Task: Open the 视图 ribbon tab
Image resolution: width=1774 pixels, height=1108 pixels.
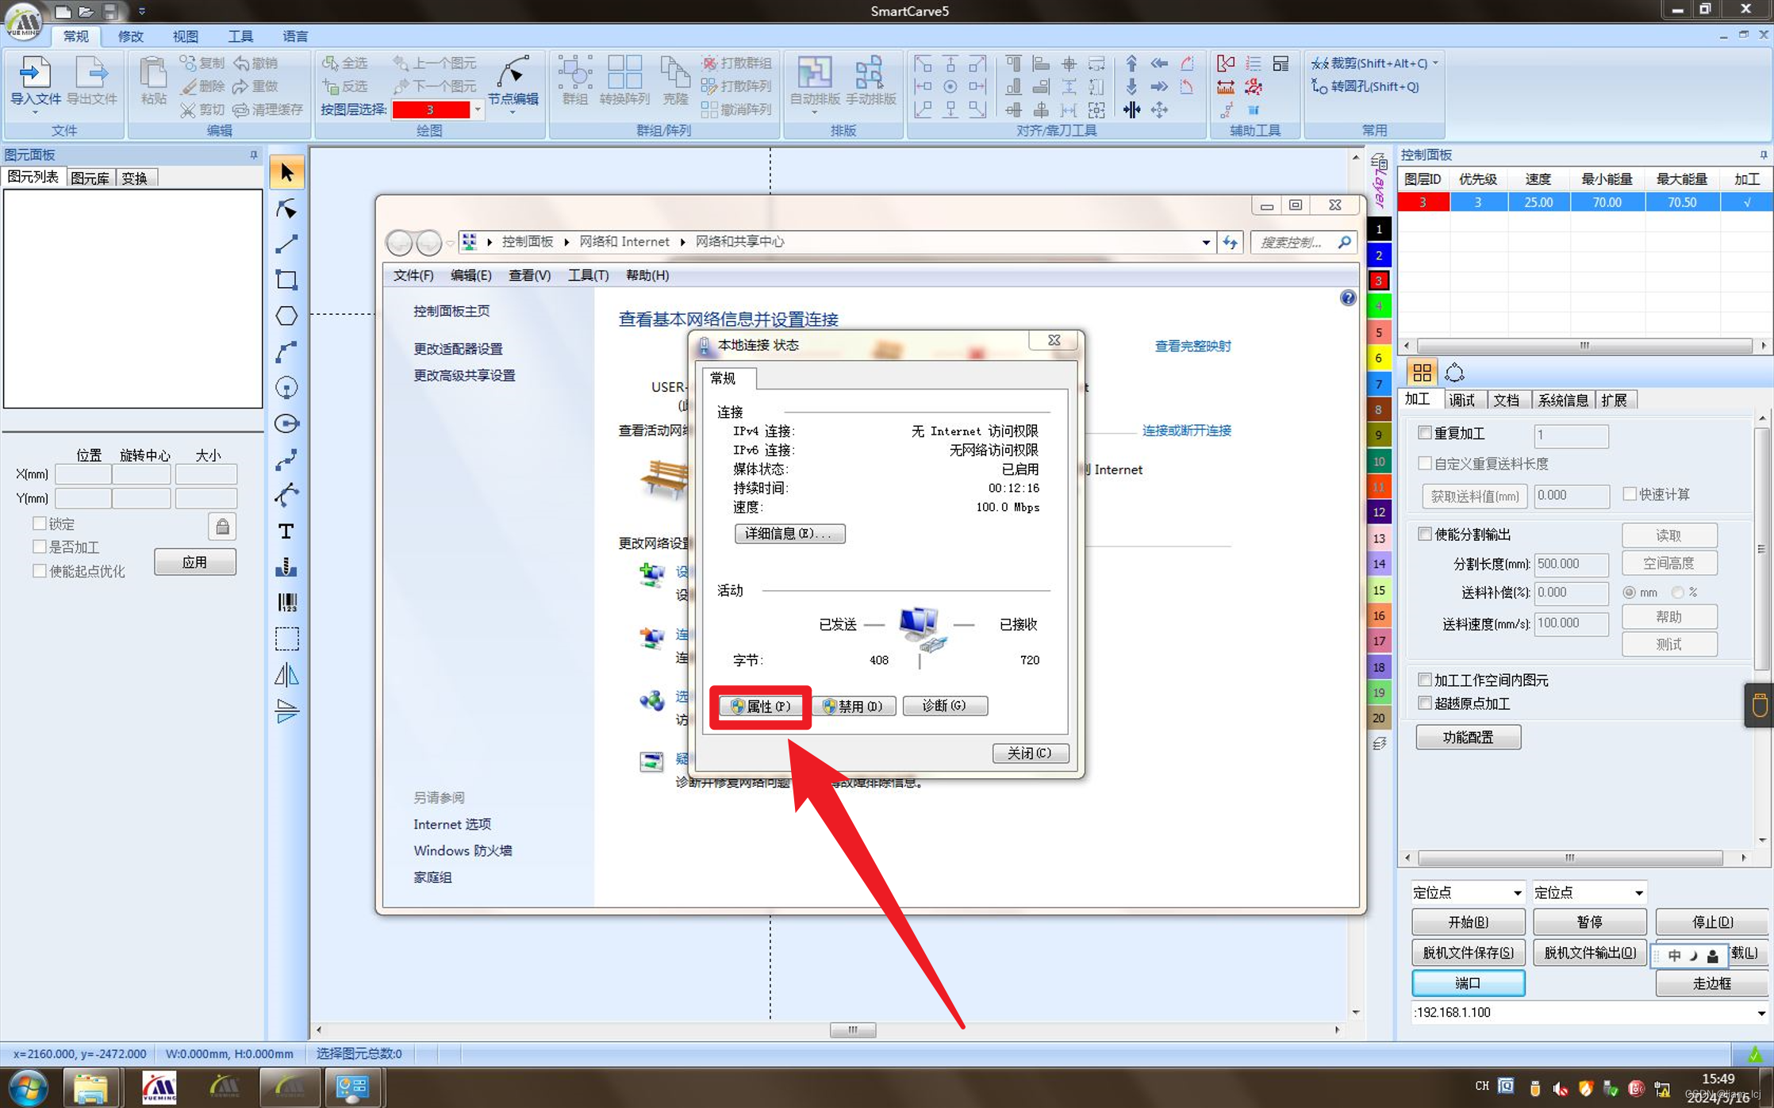Action: coord(185,36)
